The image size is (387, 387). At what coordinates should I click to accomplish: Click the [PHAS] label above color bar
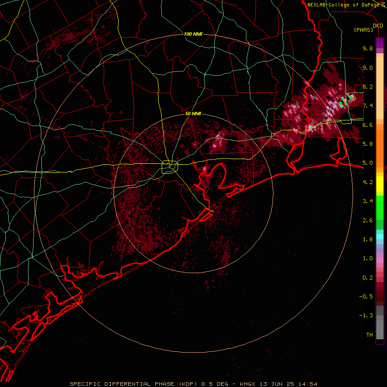(363, 30)
